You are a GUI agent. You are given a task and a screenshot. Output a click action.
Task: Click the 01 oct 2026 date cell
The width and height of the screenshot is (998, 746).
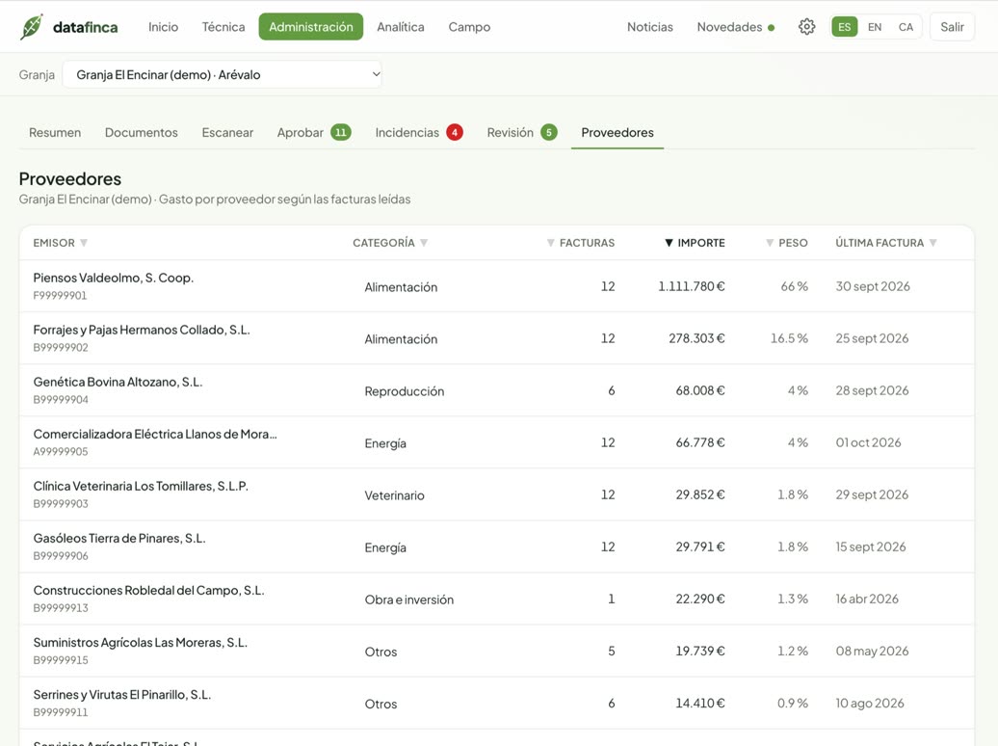pos(868,442)
